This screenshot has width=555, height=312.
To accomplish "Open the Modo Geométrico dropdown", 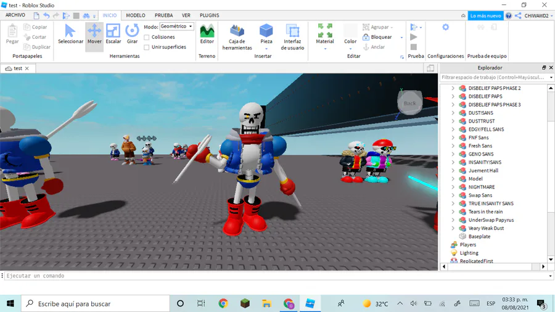I will point(176,27).
